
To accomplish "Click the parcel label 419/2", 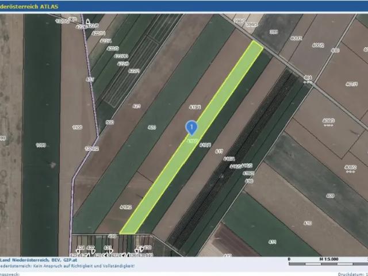I will click(125, 207).
